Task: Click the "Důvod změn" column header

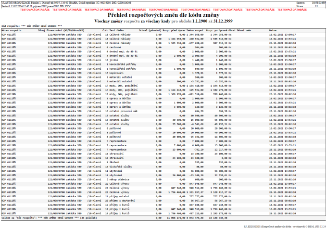Action: click(x=244, y=30)
